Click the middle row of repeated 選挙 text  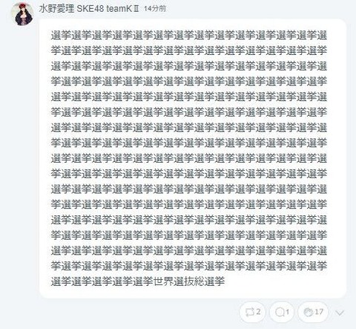[189, 158]
